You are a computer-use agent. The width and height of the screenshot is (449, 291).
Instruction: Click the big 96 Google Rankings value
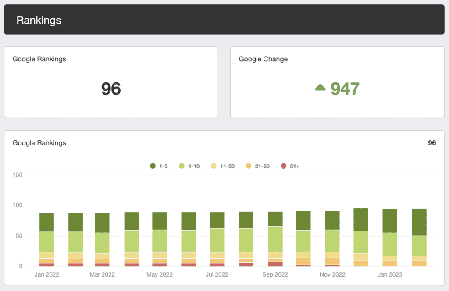tap(111, 89)
